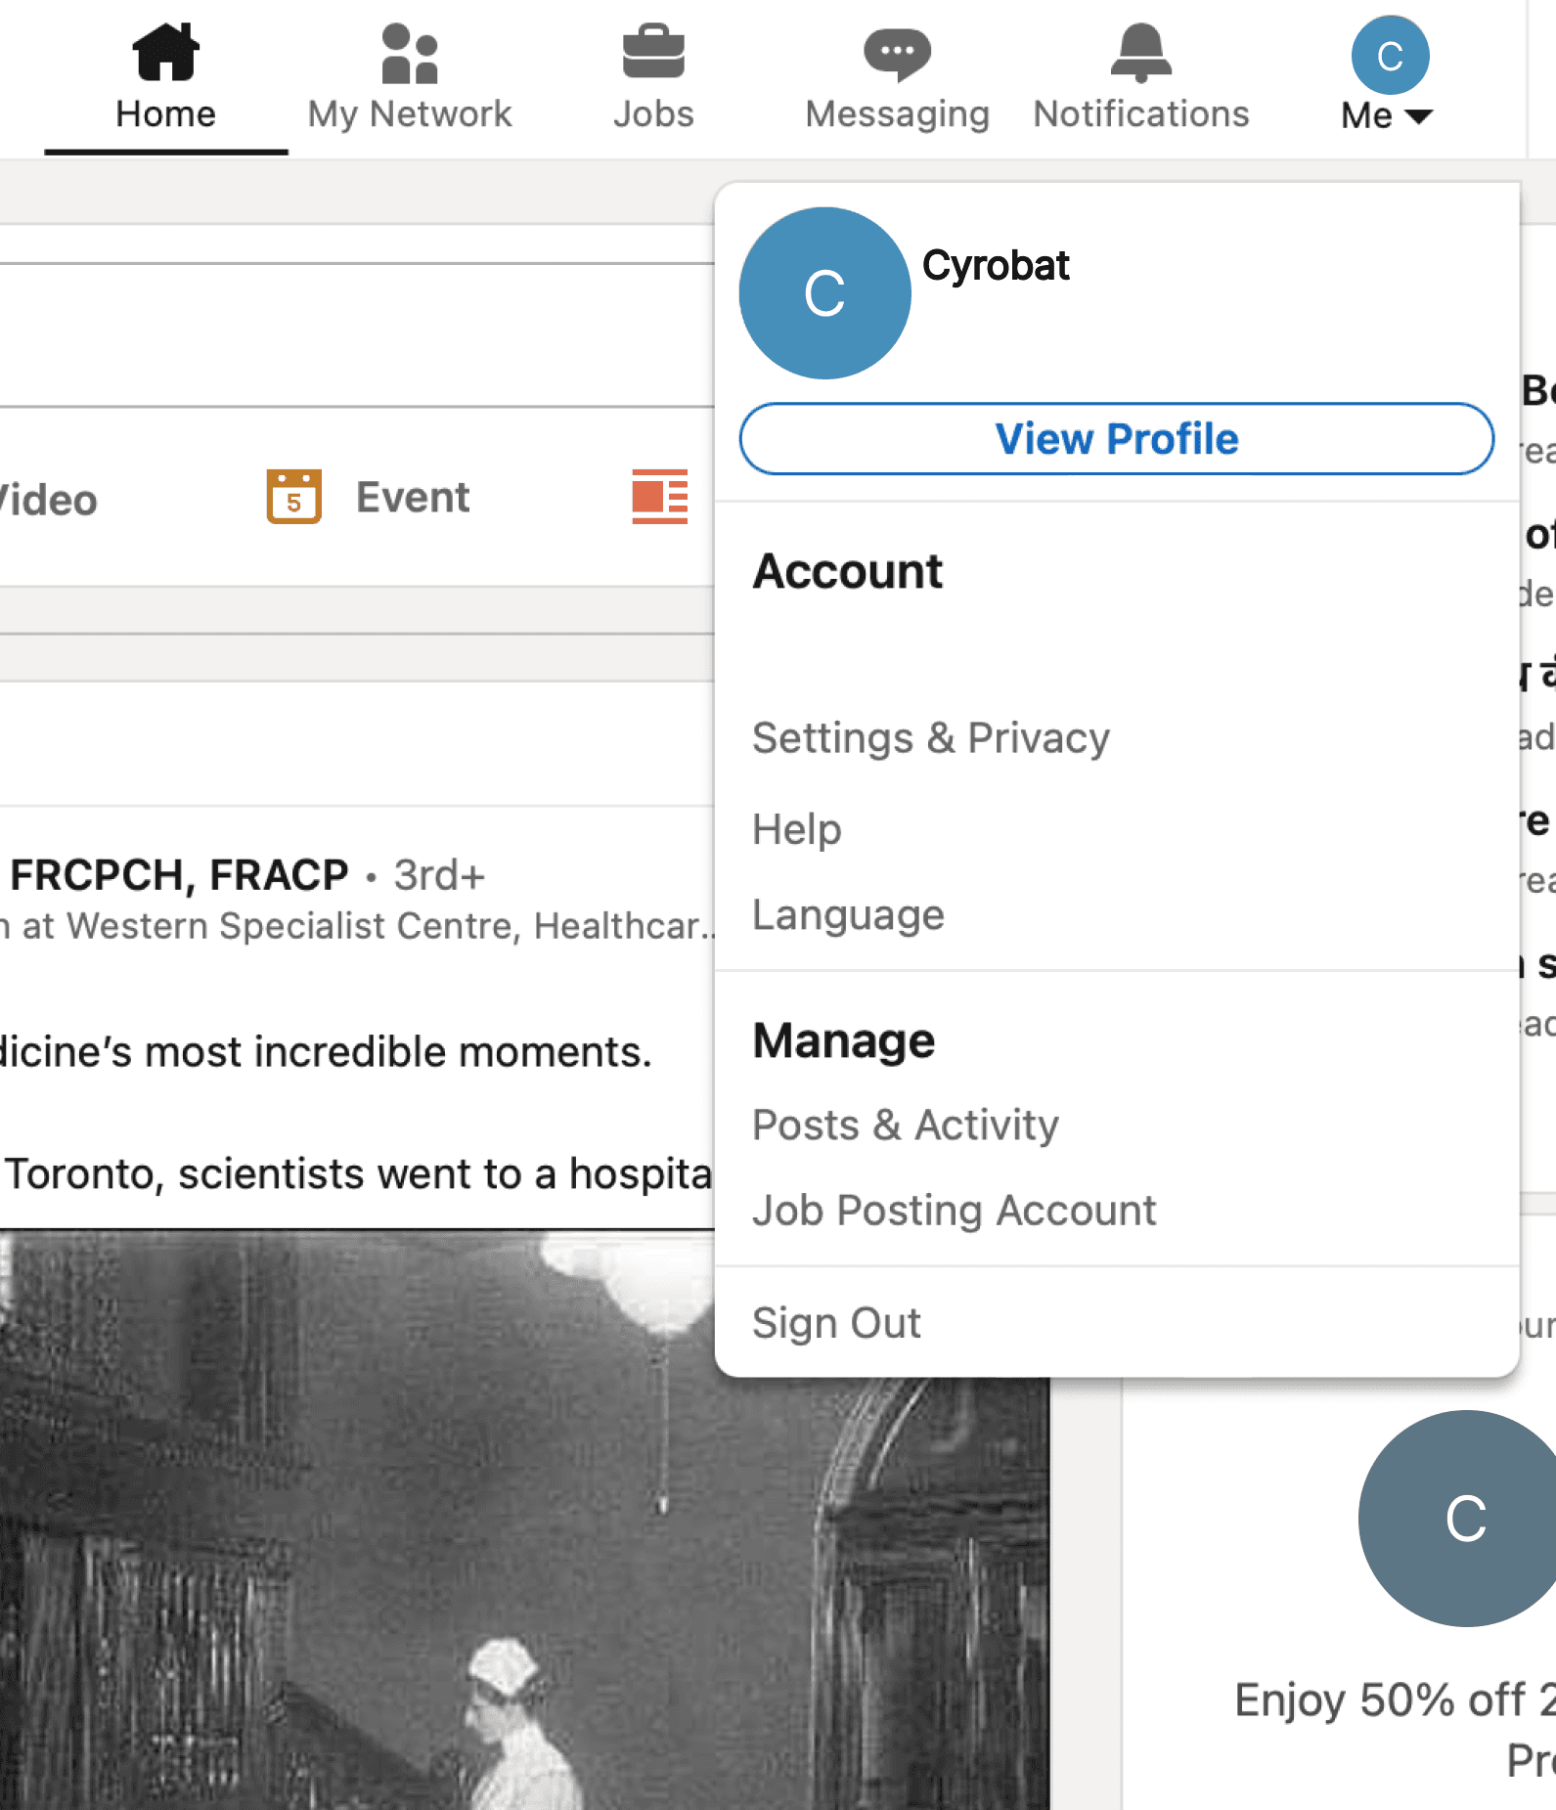Click the View Profile button
Screen dimensions: 1556x1810
(x=1117, y=439)
